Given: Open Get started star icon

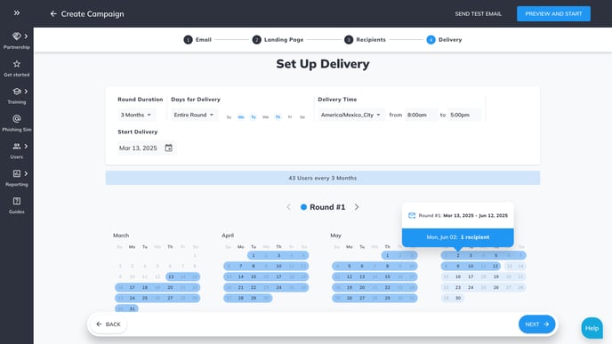Looking at the screenshot, I should [x=16, y=64].
